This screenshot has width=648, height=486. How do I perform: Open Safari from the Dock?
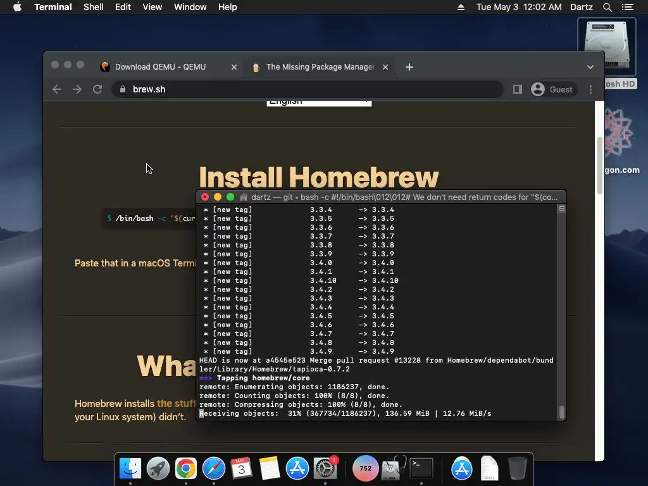(x=214, y=468)
